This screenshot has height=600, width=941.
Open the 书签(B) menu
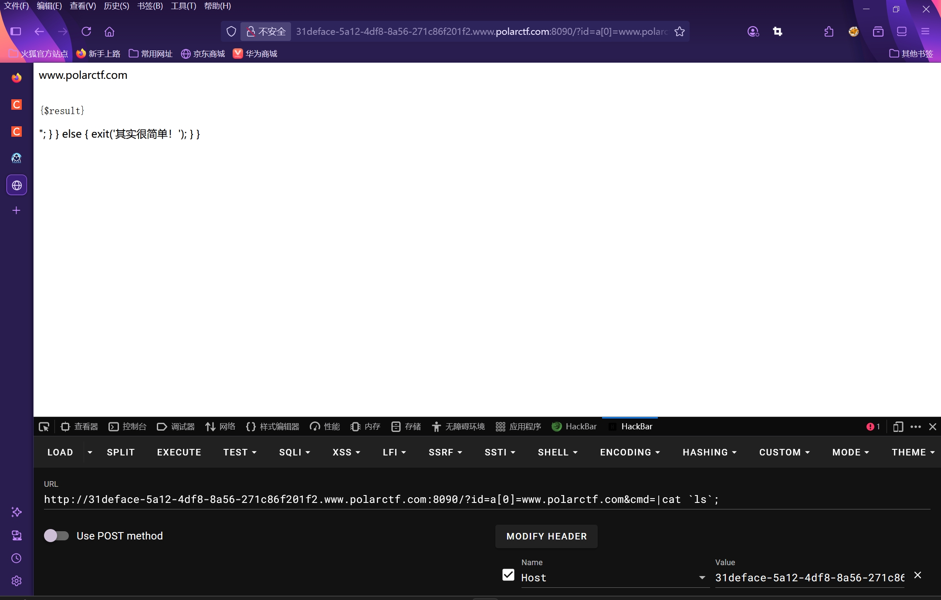(x=150, y=6)
